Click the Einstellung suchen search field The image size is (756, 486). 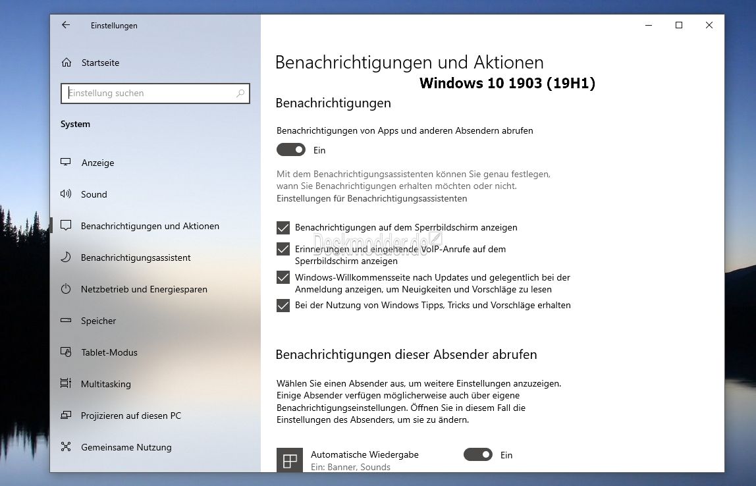click(x=155, y=93)
